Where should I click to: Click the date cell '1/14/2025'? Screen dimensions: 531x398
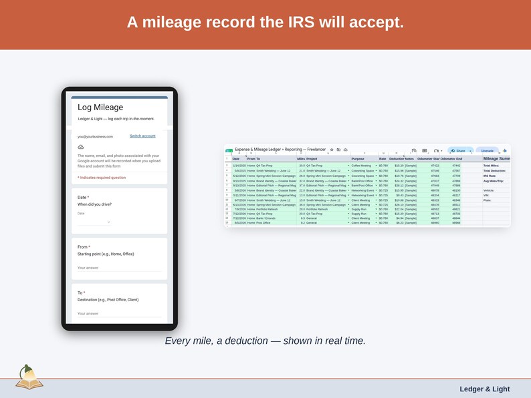point(239,166)
